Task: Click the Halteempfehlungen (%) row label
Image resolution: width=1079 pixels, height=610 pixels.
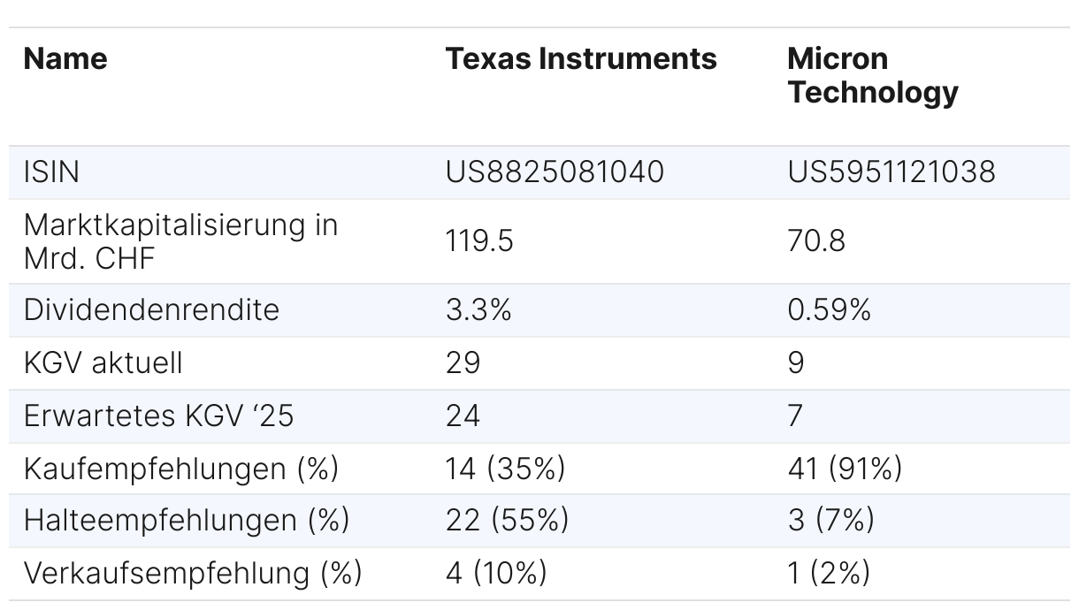Action: pos(187,520)
